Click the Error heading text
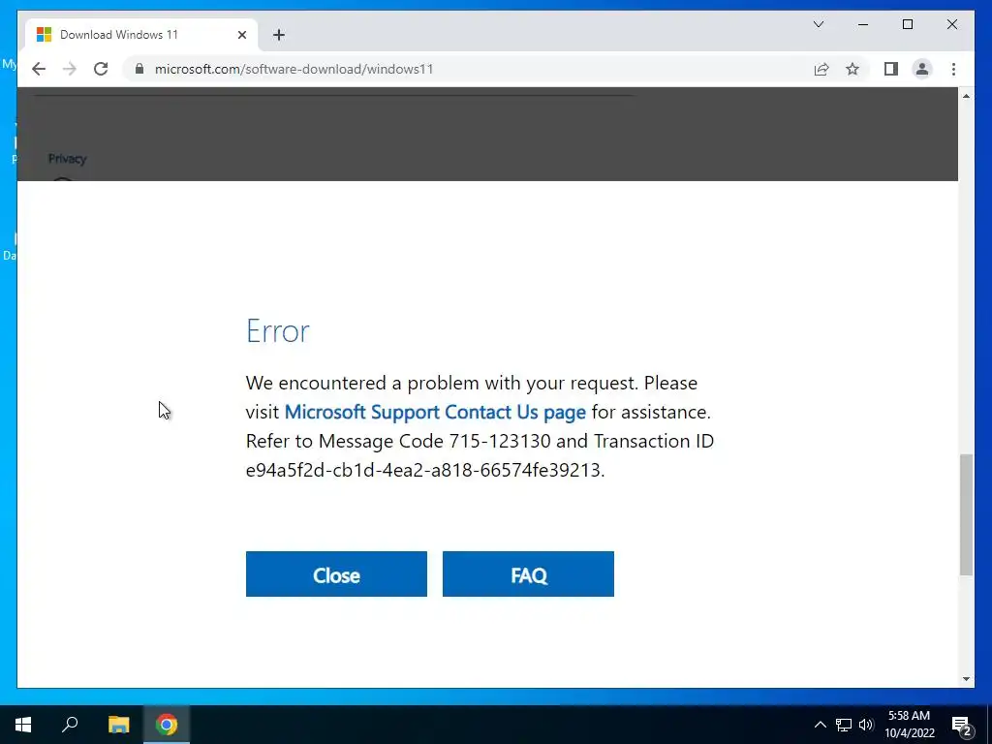The image size is (992, 744). coord(278,331)
